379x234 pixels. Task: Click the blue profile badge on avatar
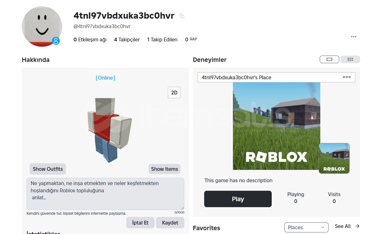(56, 40)
